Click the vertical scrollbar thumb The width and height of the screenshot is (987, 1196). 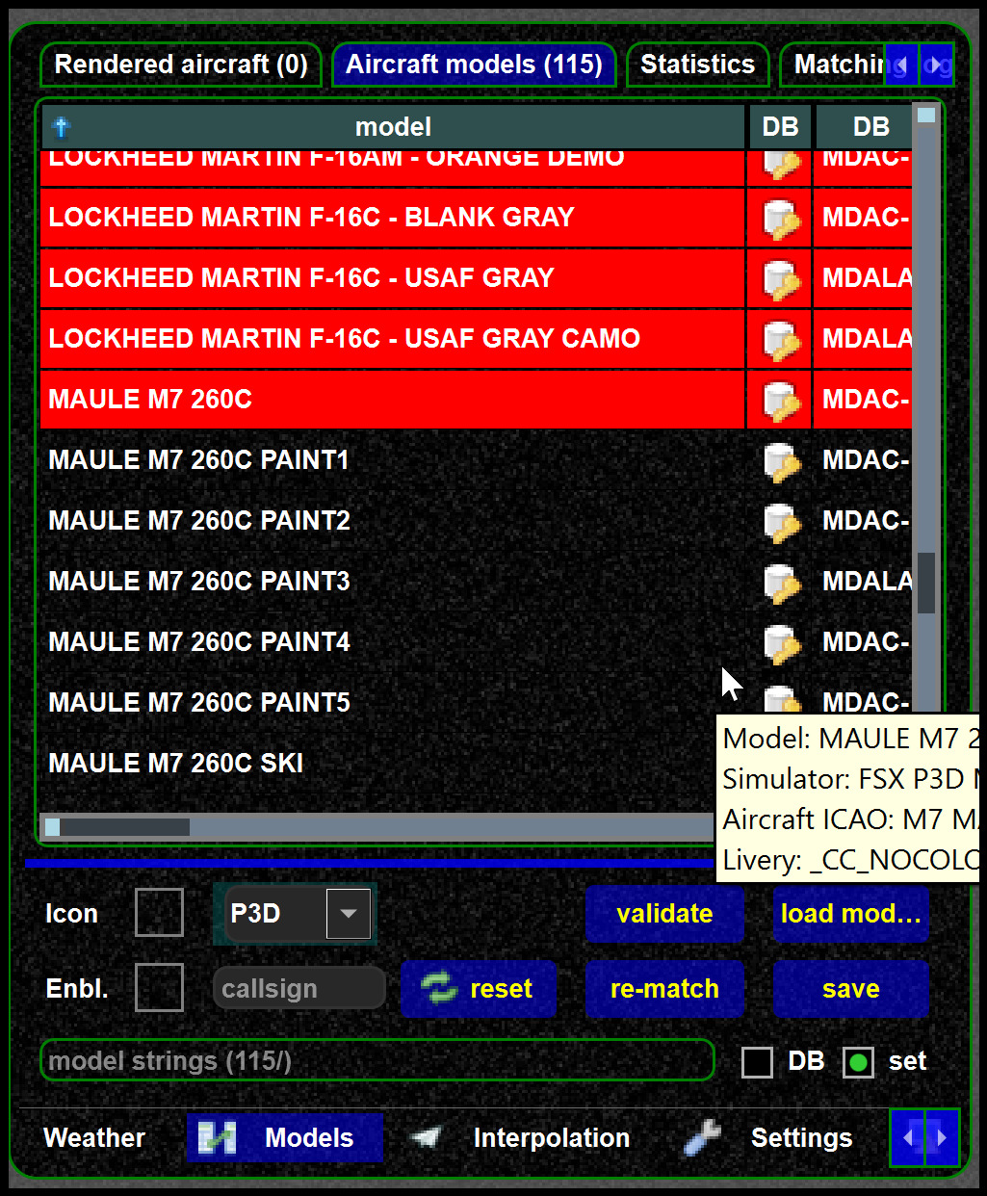coord(926,583)
